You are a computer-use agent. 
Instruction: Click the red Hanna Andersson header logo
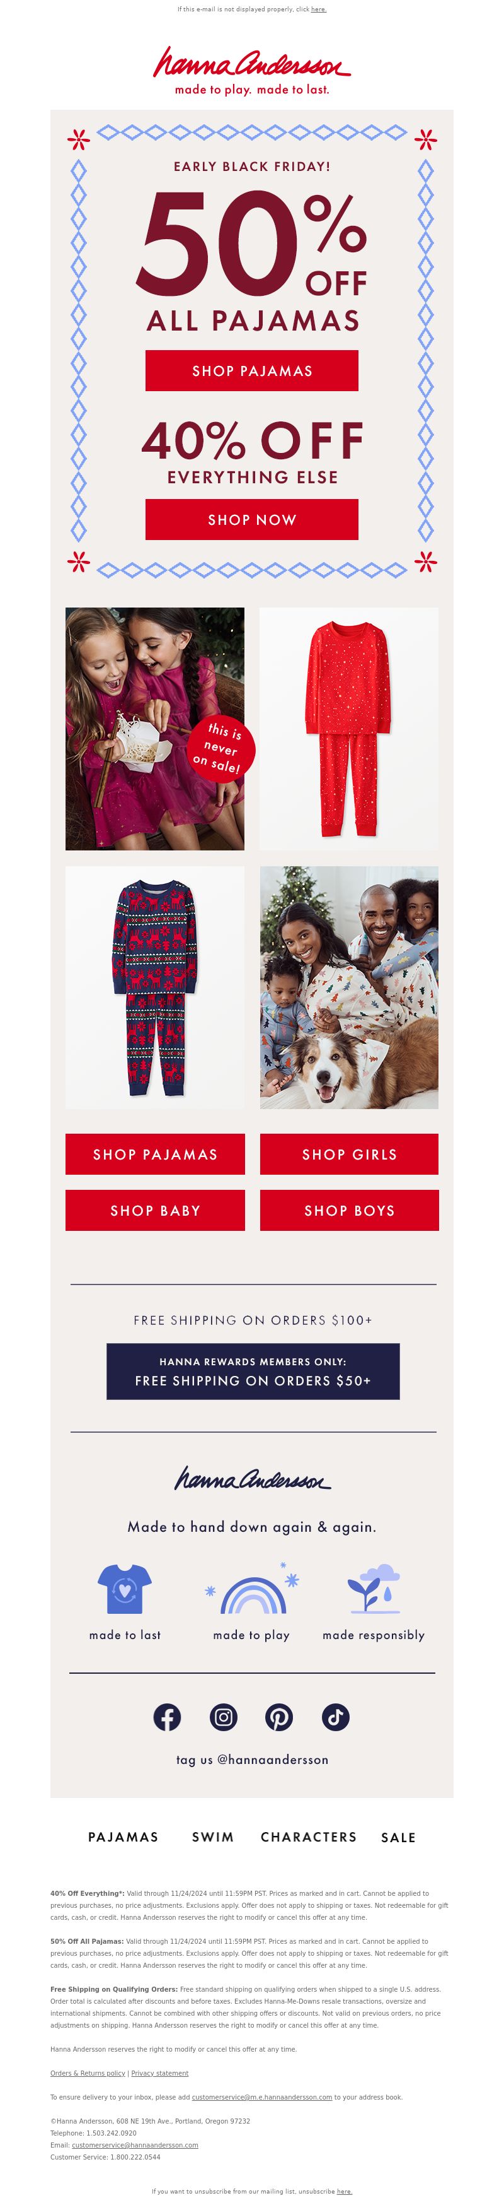[x=252, y=71]
